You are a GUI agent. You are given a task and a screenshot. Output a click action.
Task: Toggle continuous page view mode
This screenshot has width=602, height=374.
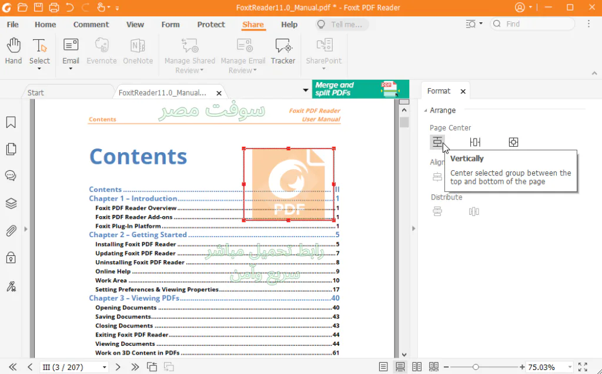tap(400, 367)
